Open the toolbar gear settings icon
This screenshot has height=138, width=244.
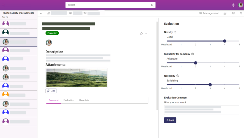241,13
